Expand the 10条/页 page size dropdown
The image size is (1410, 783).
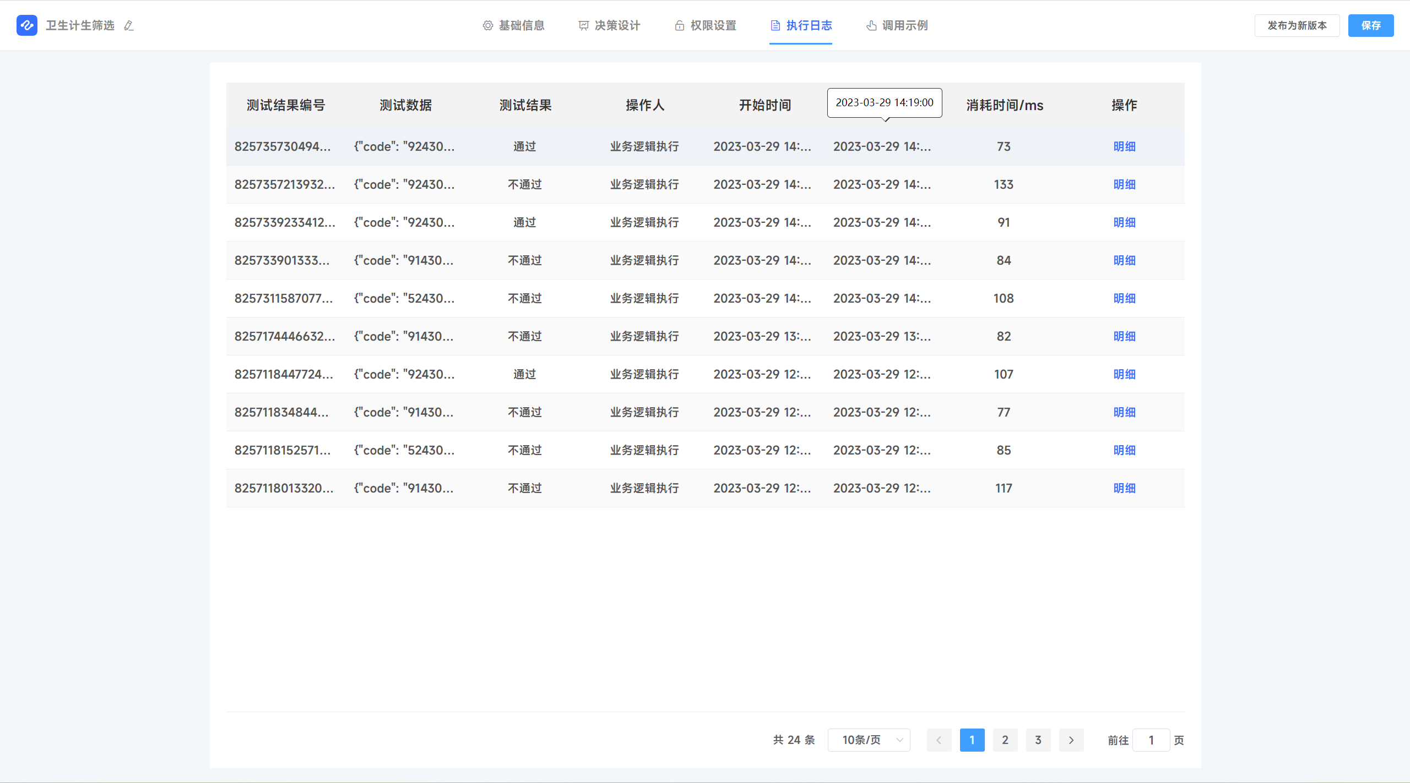click(x=869, y=740)
